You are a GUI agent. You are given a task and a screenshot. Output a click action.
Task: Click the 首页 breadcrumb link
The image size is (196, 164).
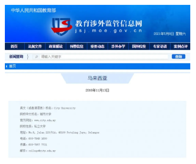click(x=12, y=66)
